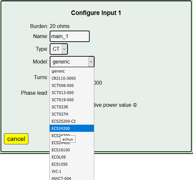Screen dimensions: 193x180
Task: Collapse the Model dropdown arrow
Action: [x=91, y=62]
